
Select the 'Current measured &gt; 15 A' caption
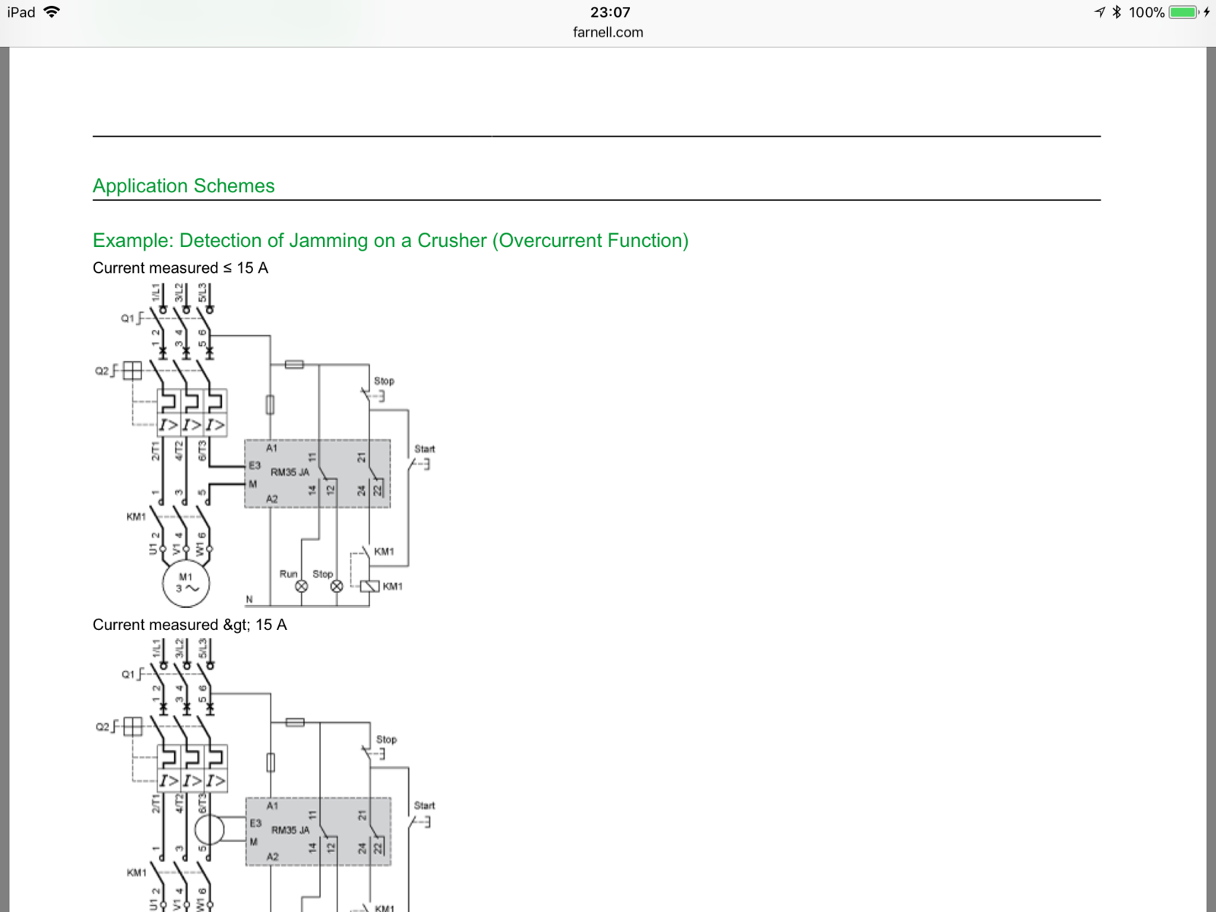[x=189, y=625]
